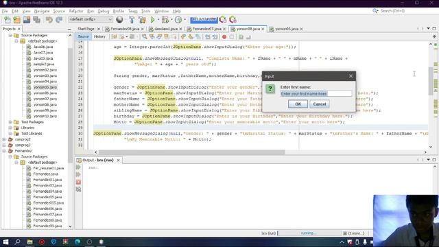Switch to the yonson05.java tab
Viewport: 439px width, 247px height.
(x=287, y=29)
